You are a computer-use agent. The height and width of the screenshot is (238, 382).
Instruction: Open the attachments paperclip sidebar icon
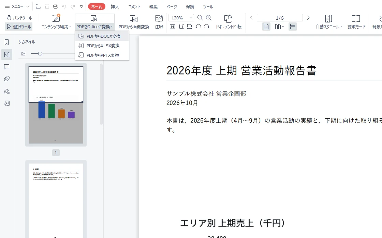(x=7, y=79)
